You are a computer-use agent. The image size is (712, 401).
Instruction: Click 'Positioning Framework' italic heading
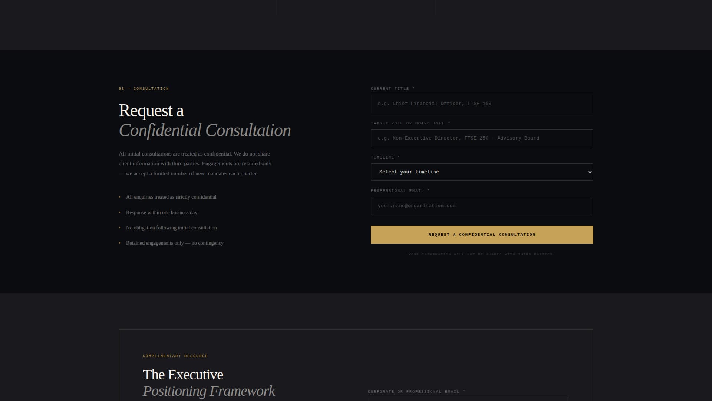tap(209, 391)
